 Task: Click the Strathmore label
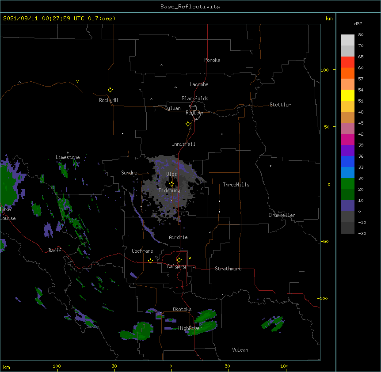[228, 269]
